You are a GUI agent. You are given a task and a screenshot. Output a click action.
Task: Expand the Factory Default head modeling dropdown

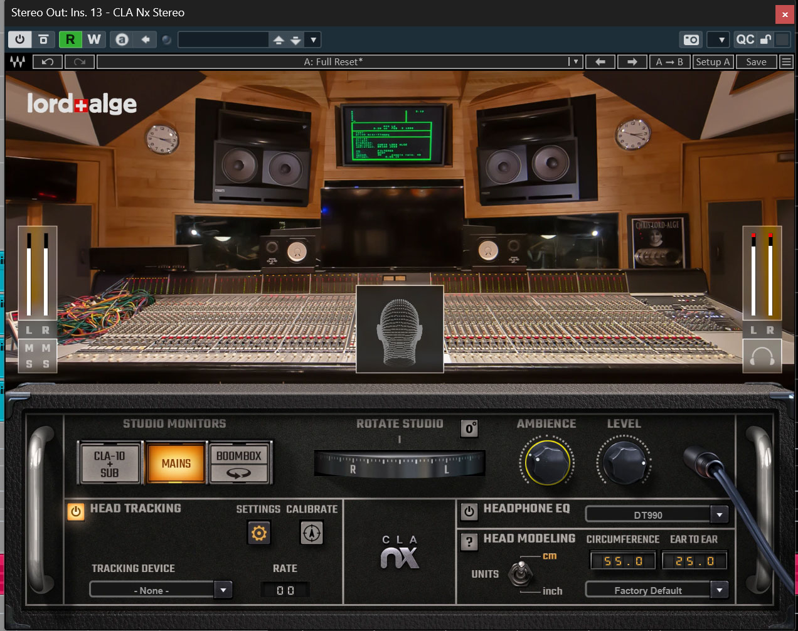pos(720,590)
